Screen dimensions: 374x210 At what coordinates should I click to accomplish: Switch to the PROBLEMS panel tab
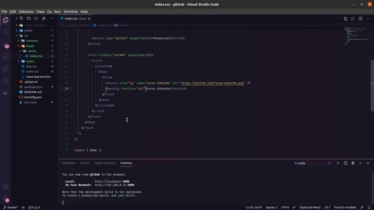coord(69,163)
